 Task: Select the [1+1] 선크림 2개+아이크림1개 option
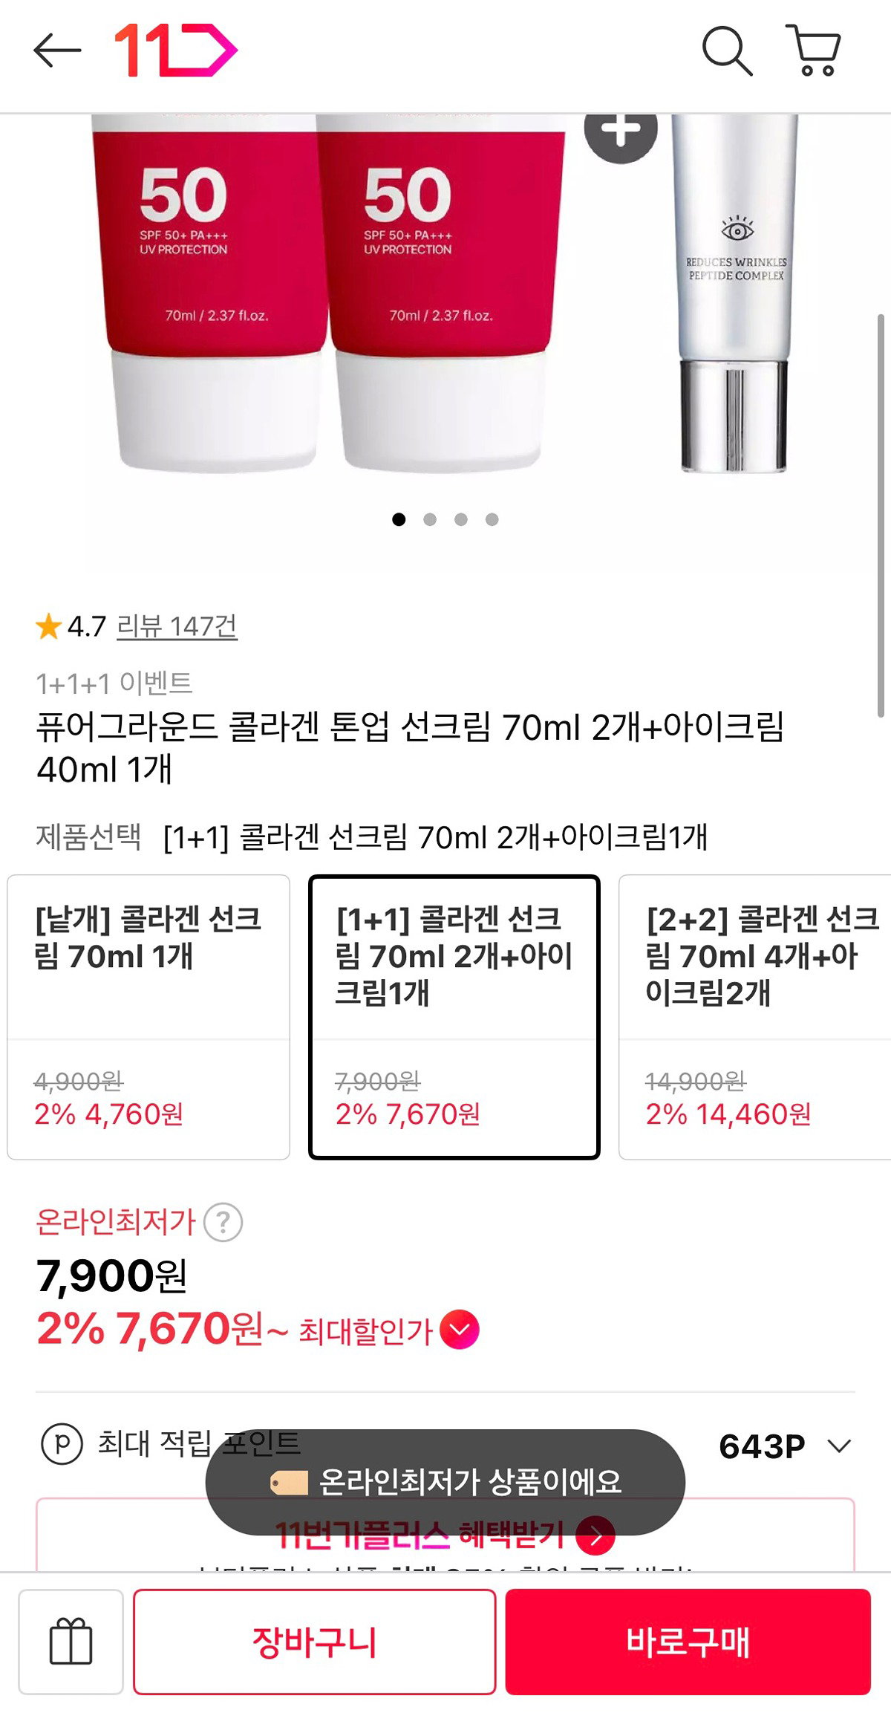tap(454, 1017)
